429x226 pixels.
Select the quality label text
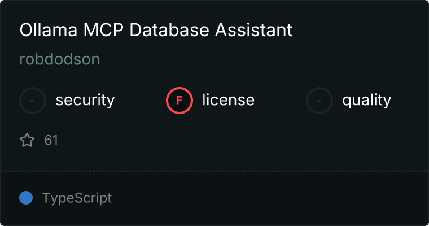point(366,101)
